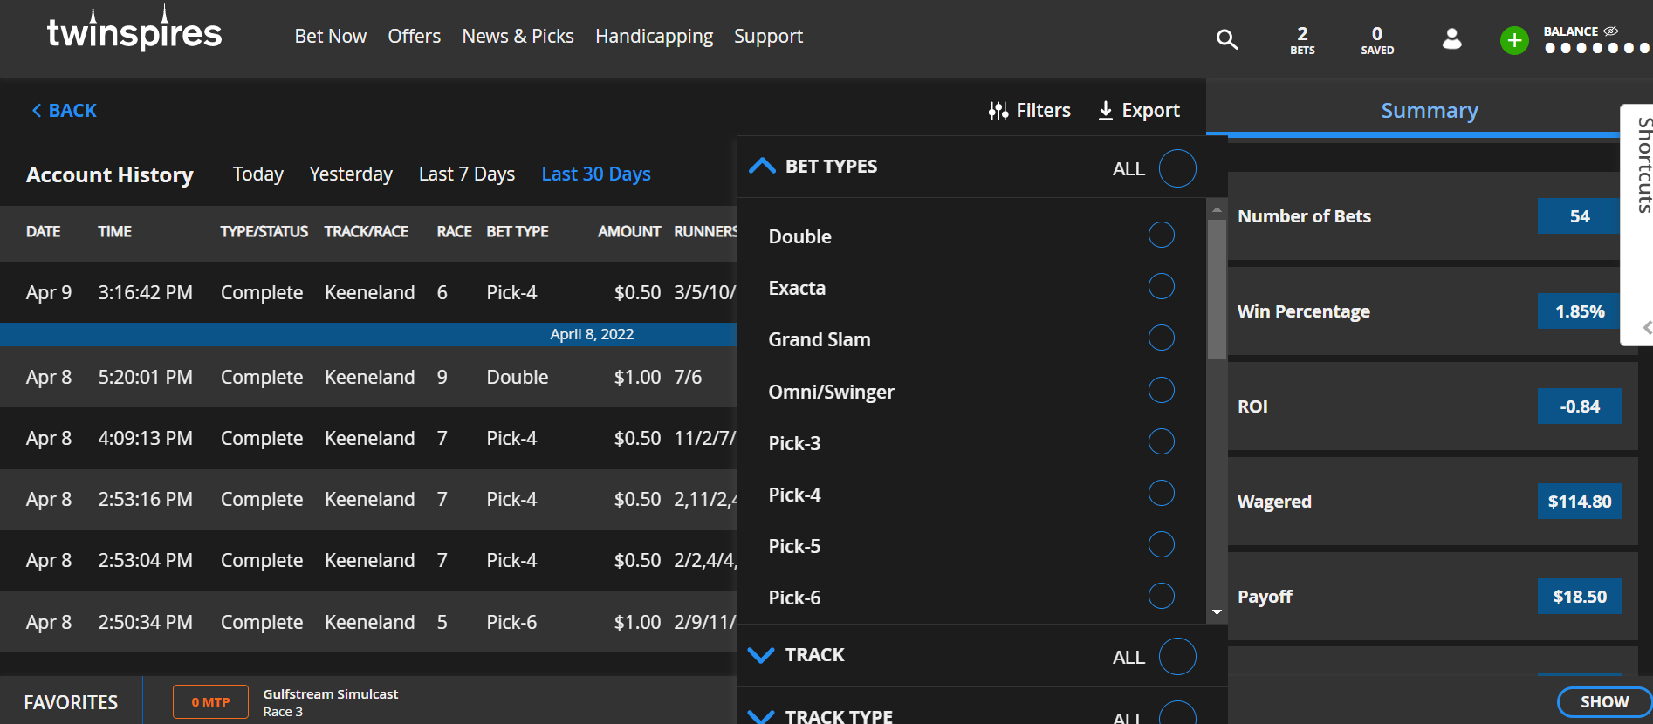
Task: Click bet types scrollbar down arrow
Action: [1217, 612]
